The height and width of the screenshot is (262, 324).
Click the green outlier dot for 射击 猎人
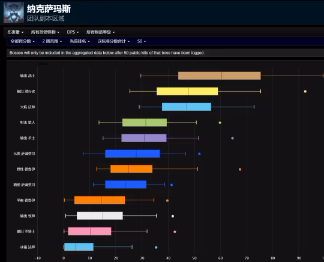tap(220, 123)
